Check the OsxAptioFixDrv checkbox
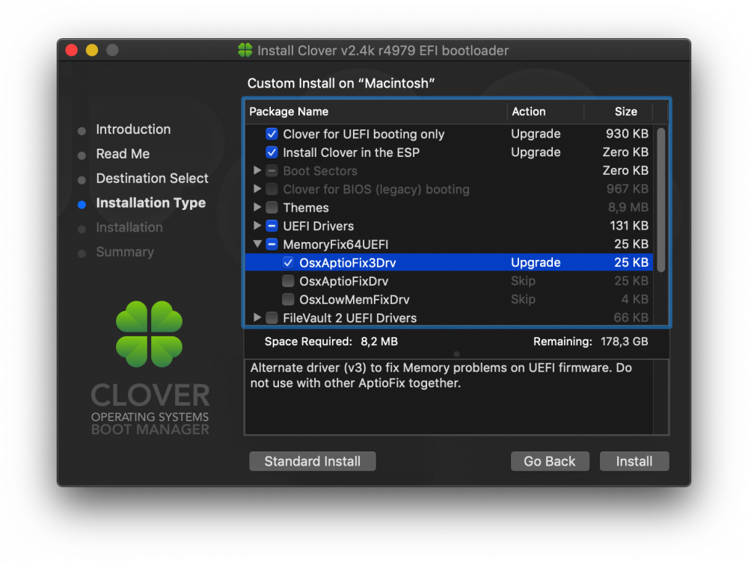Viewport: 748px width, 562px height. (x=288, y=281)
